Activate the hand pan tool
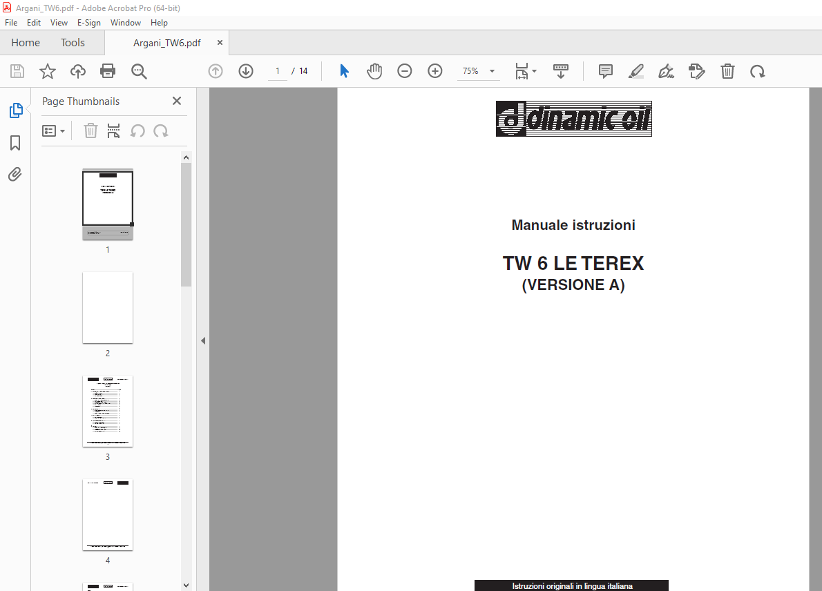 (374, 71)
